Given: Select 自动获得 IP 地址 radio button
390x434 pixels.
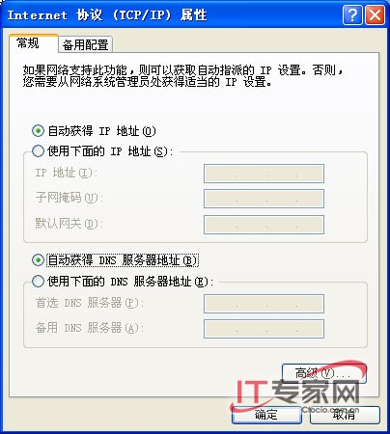Looking at the screenshot, I should click(38, 131).
